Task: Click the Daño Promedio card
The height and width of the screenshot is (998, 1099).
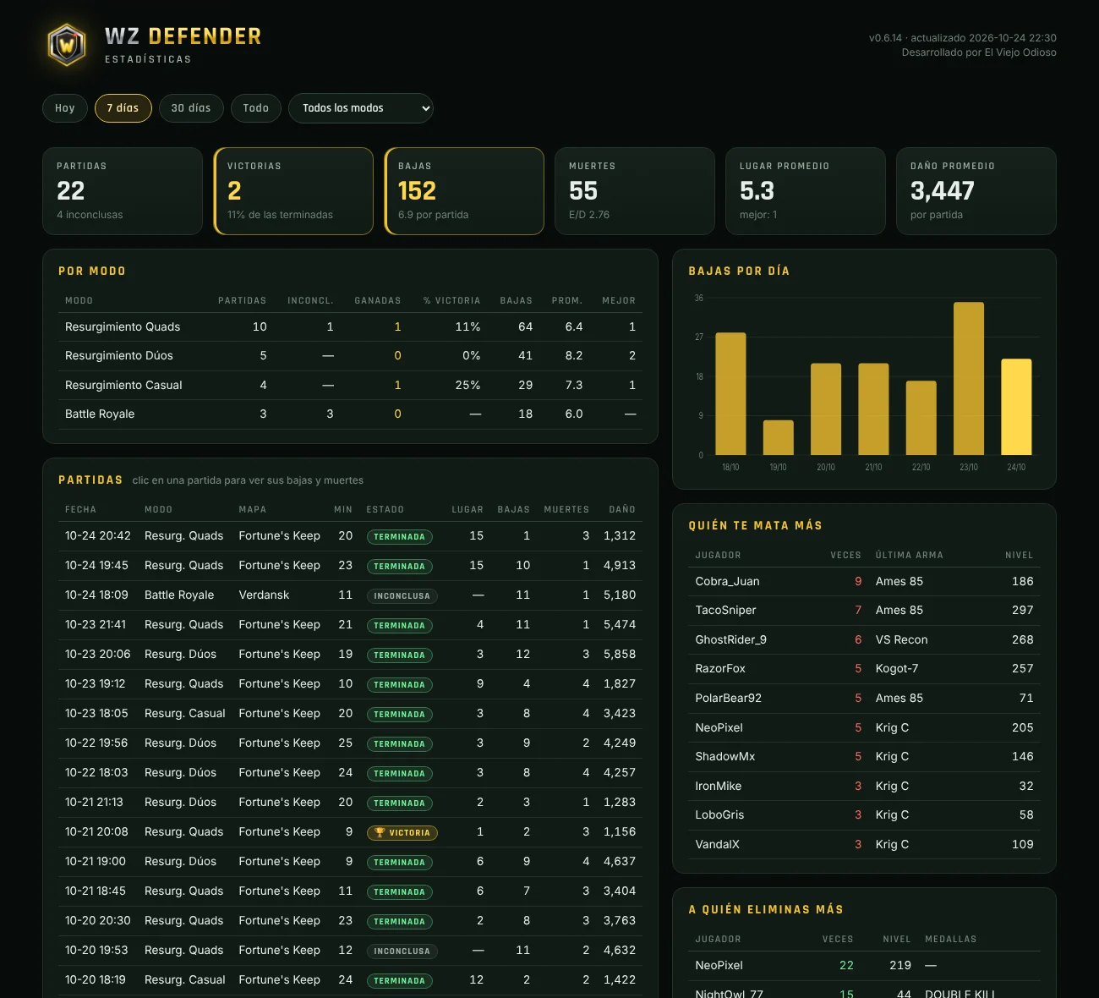Action: coord(976,191)
